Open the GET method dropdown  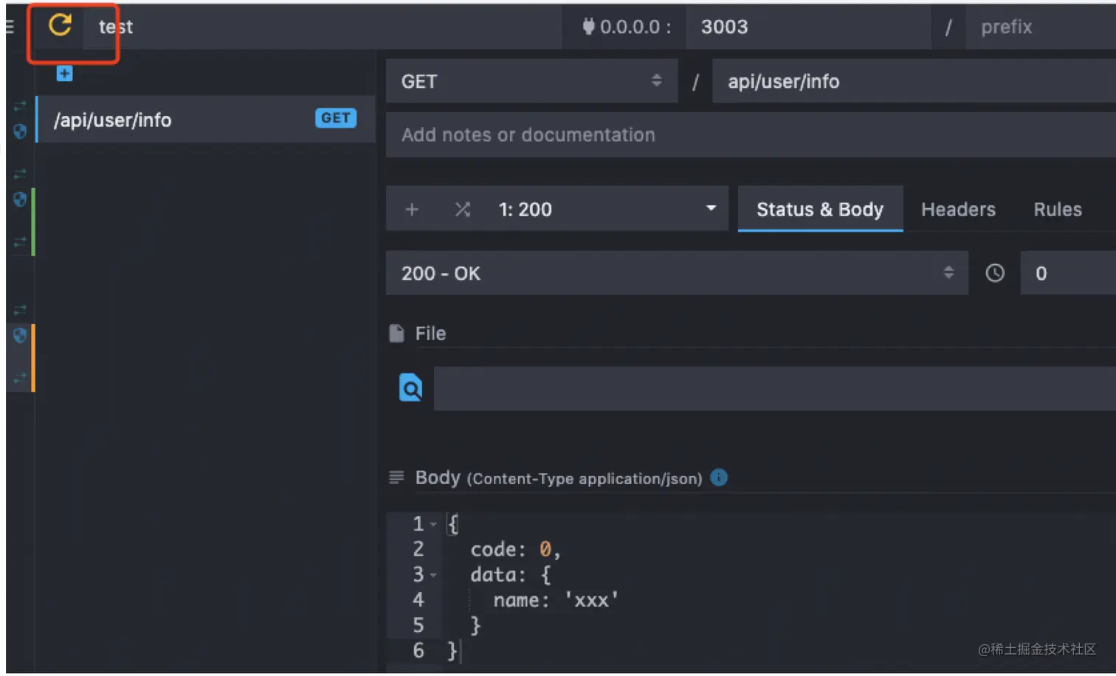(531, 81)
